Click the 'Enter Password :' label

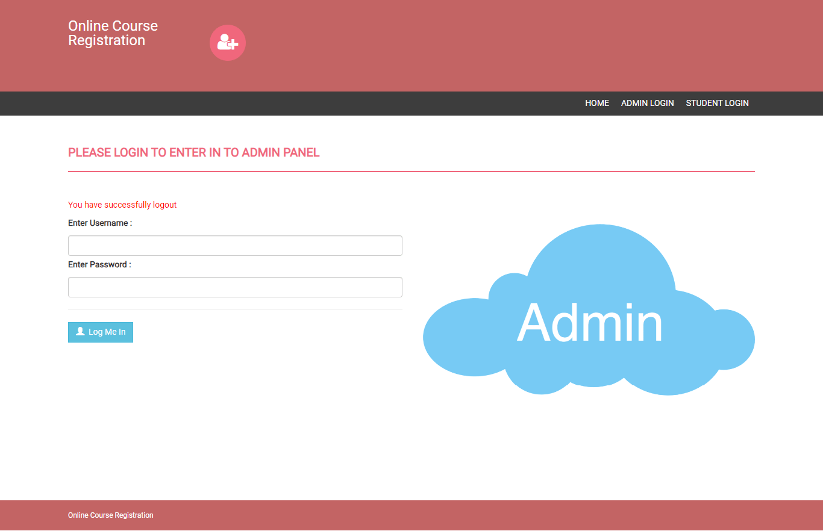[99, 264]
